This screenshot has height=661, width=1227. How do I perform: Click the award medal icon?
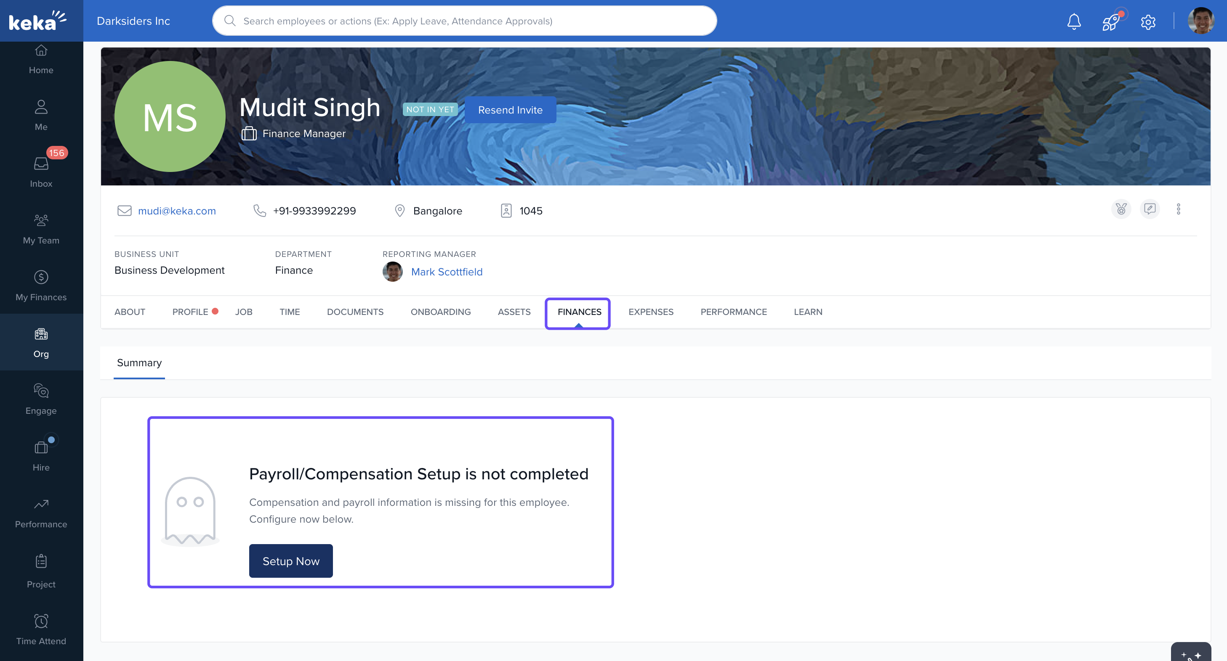pyautogui.click(x=1121, y=209)
